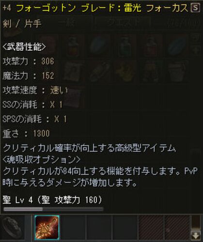This screenshot has width=203, height=242.
Task: Click the empty slot beside the sword
Action: [73, 227]
